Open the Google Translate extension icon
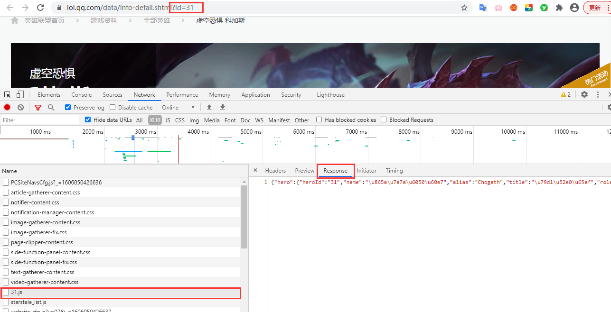The height and width of the screenshot is (312, 611). point(483,8)
